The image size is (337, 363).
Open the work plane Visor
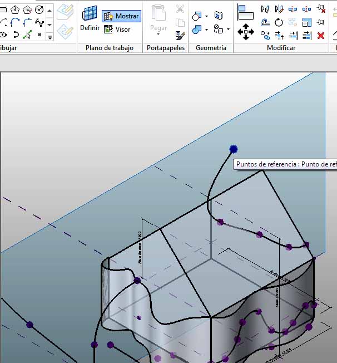point(117,30)
